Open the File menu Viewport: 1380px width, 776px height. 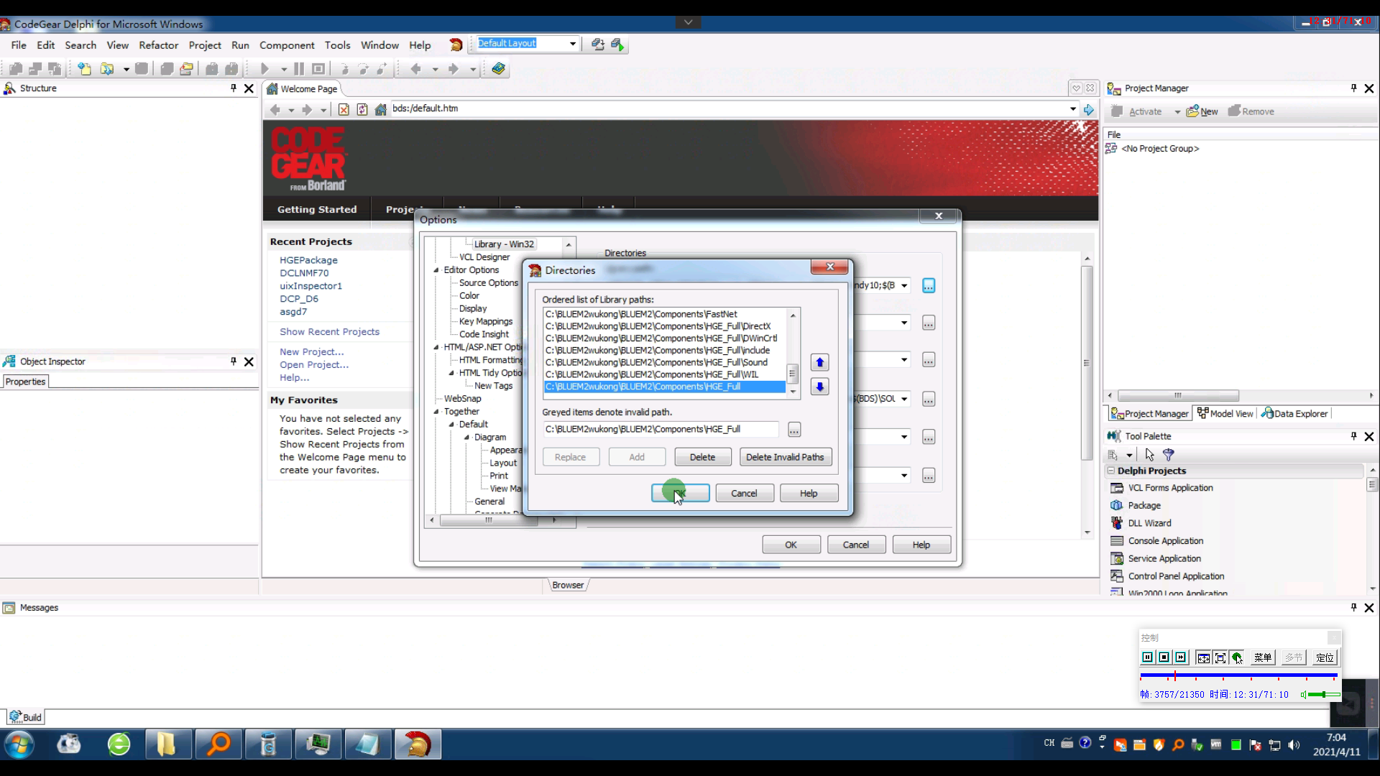pos(19,45)
